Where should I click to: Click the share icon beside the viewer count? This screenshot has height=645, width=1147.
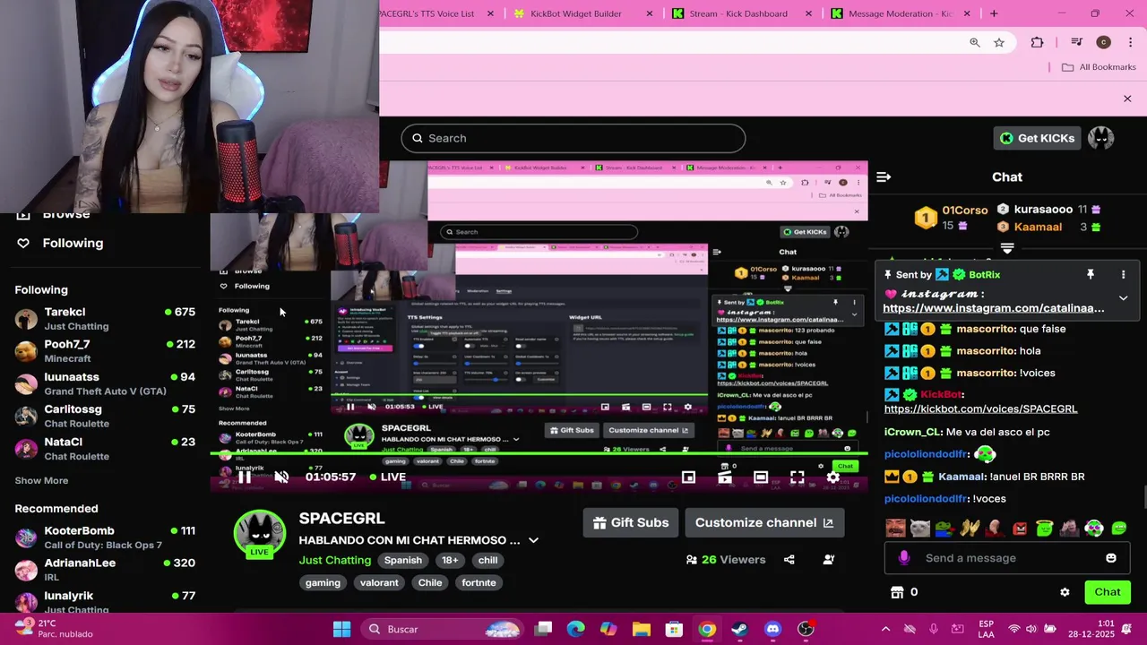pos(789,560)
